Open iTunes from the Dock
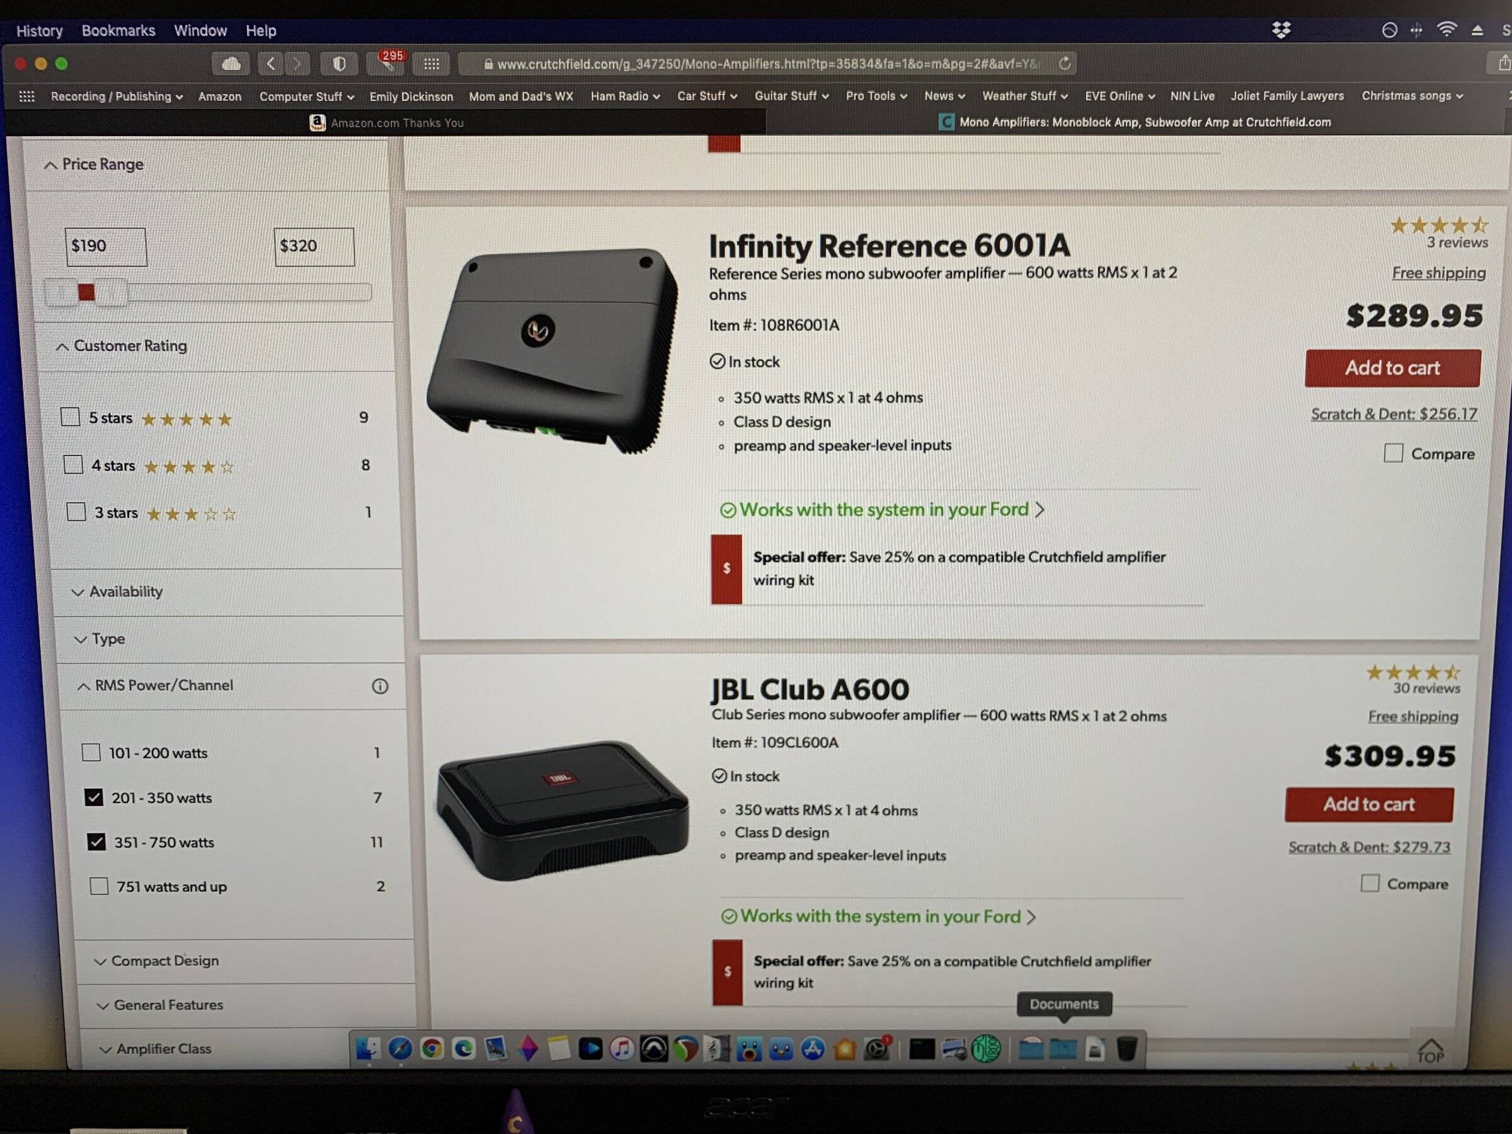The height and width of the screenshot is (1134, 1512). (622, 1048)
